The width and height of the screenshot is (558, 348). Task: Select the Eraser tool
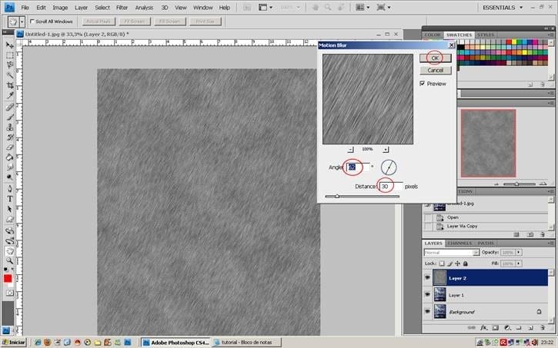pos(9,147)
